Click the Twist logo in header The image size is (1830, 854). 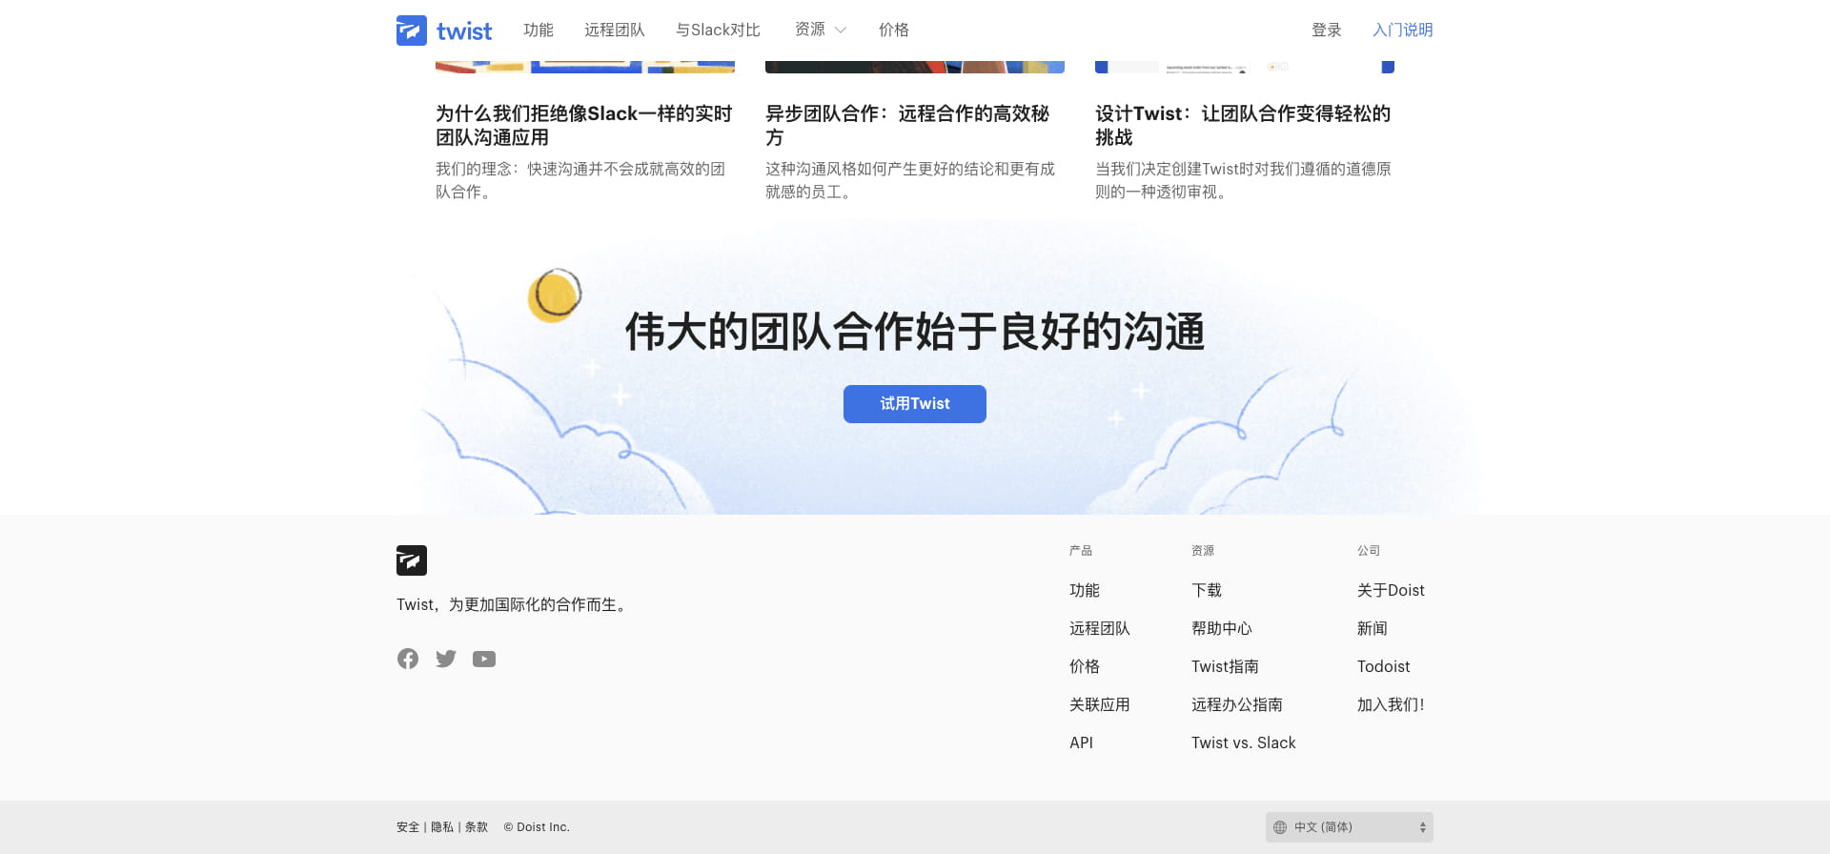click(x=444, y=30)
